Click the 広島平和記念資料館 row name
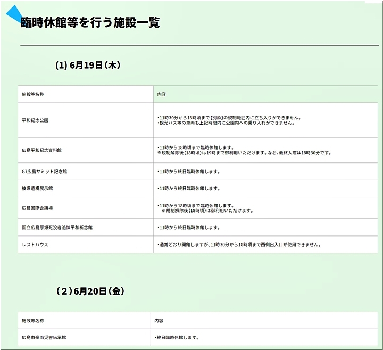 coord(41,151)
